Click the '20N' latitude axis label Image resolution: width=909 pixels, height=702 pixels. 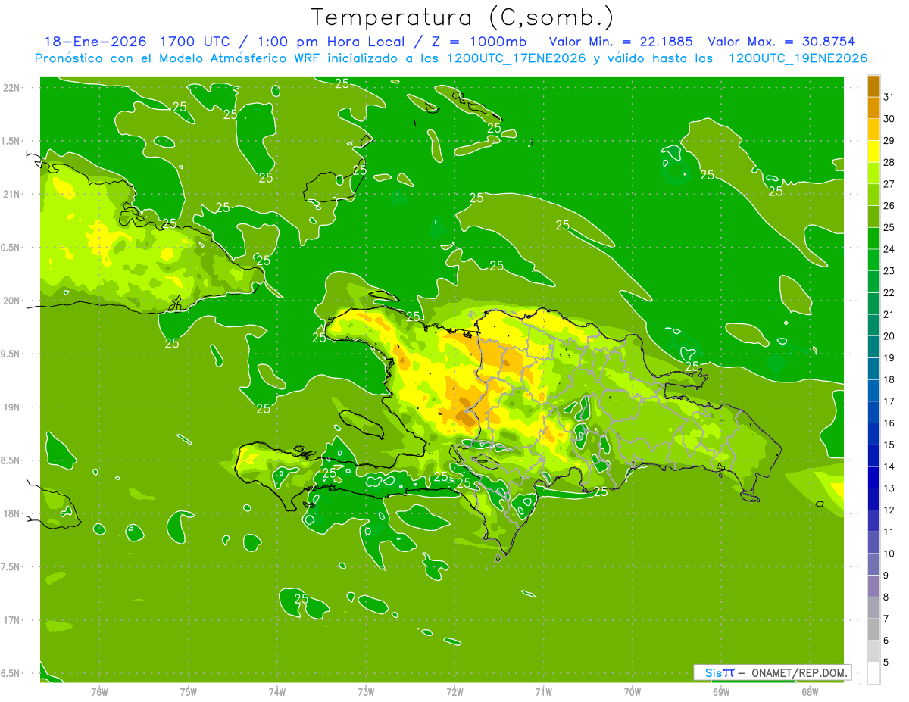[x=12, y=301]
